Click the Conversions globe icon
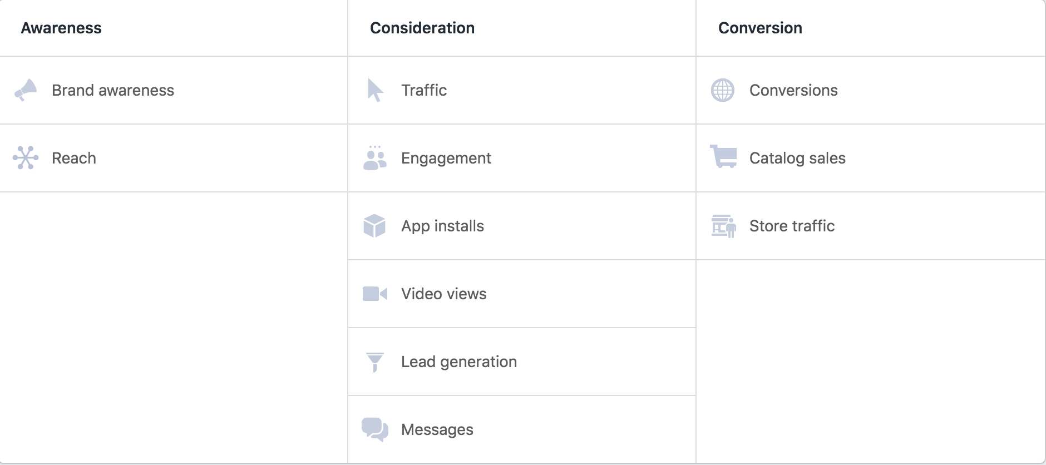The width and height of the screenshot is (1046, 465). 723,90
